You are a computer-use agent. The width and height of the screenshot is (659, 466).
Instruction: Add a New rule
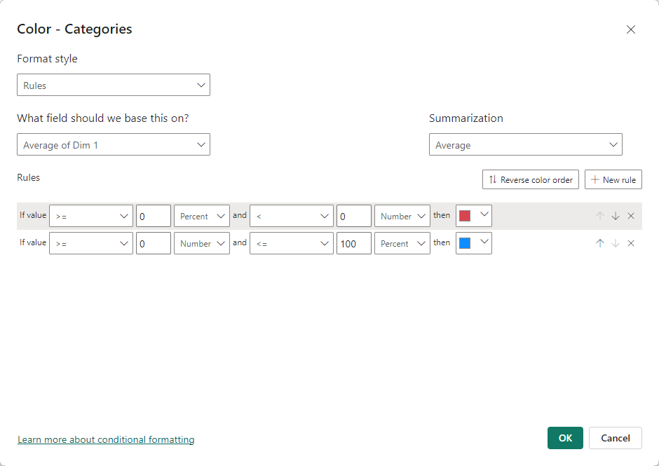pyautogui.click(x=613, y=179)
